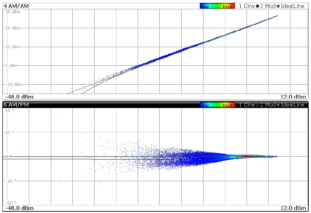Click the red high-density spot in AM/PM plot
The height and width of the screenshot is (213, 311).
click(x=246, y=156)
